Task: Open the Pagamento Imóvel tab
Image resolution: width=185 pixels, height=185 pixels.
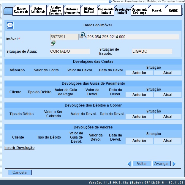Action: pos(106,10)
